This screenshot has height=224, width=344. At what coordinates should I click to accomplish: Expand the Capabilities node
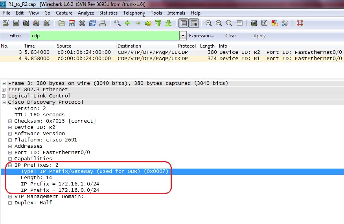click(x=10, y=159)
